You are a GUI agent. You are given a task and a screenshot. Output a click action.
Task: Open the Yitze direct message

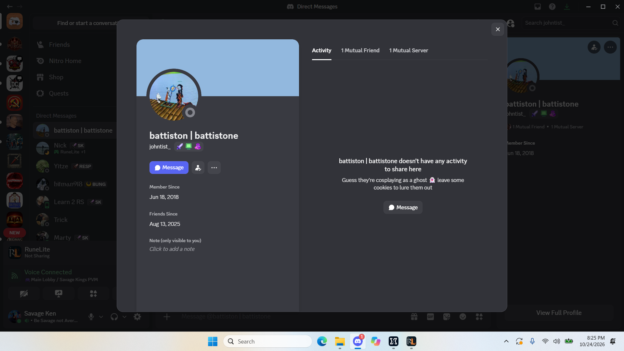tap(75, 166)
